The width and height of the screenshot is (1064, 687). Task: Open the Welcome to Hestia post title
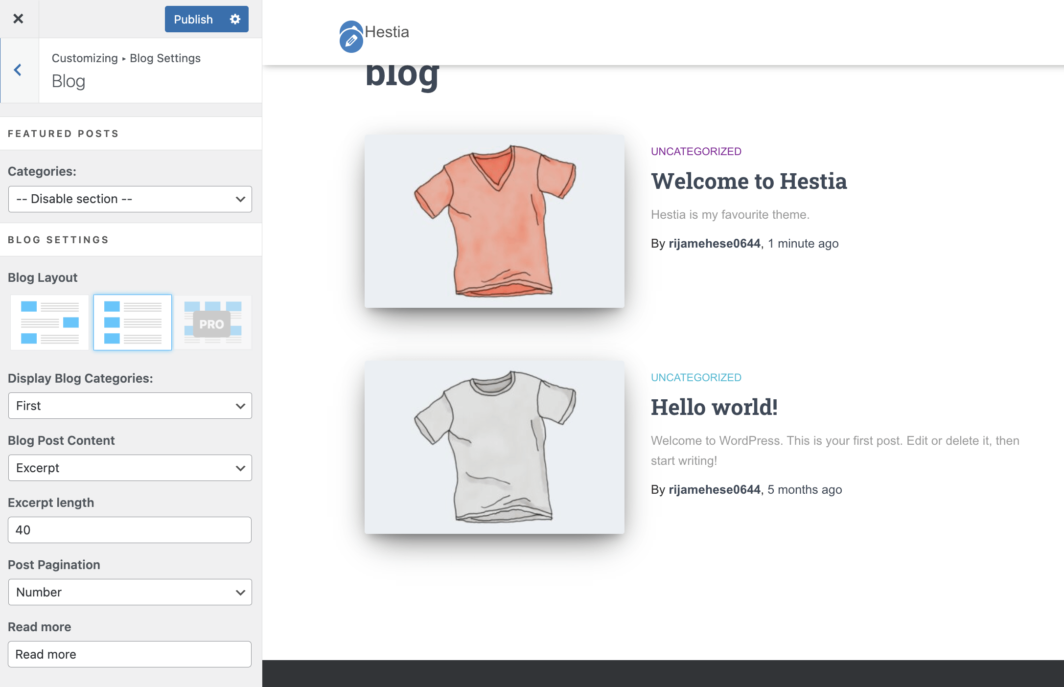[748, 182]
